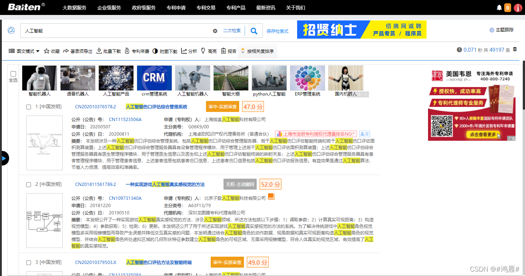Image resolution: width=525 pixels, height=276 pixels.
Task: Click the 批量下载 download icon
Action: [99, 51]
